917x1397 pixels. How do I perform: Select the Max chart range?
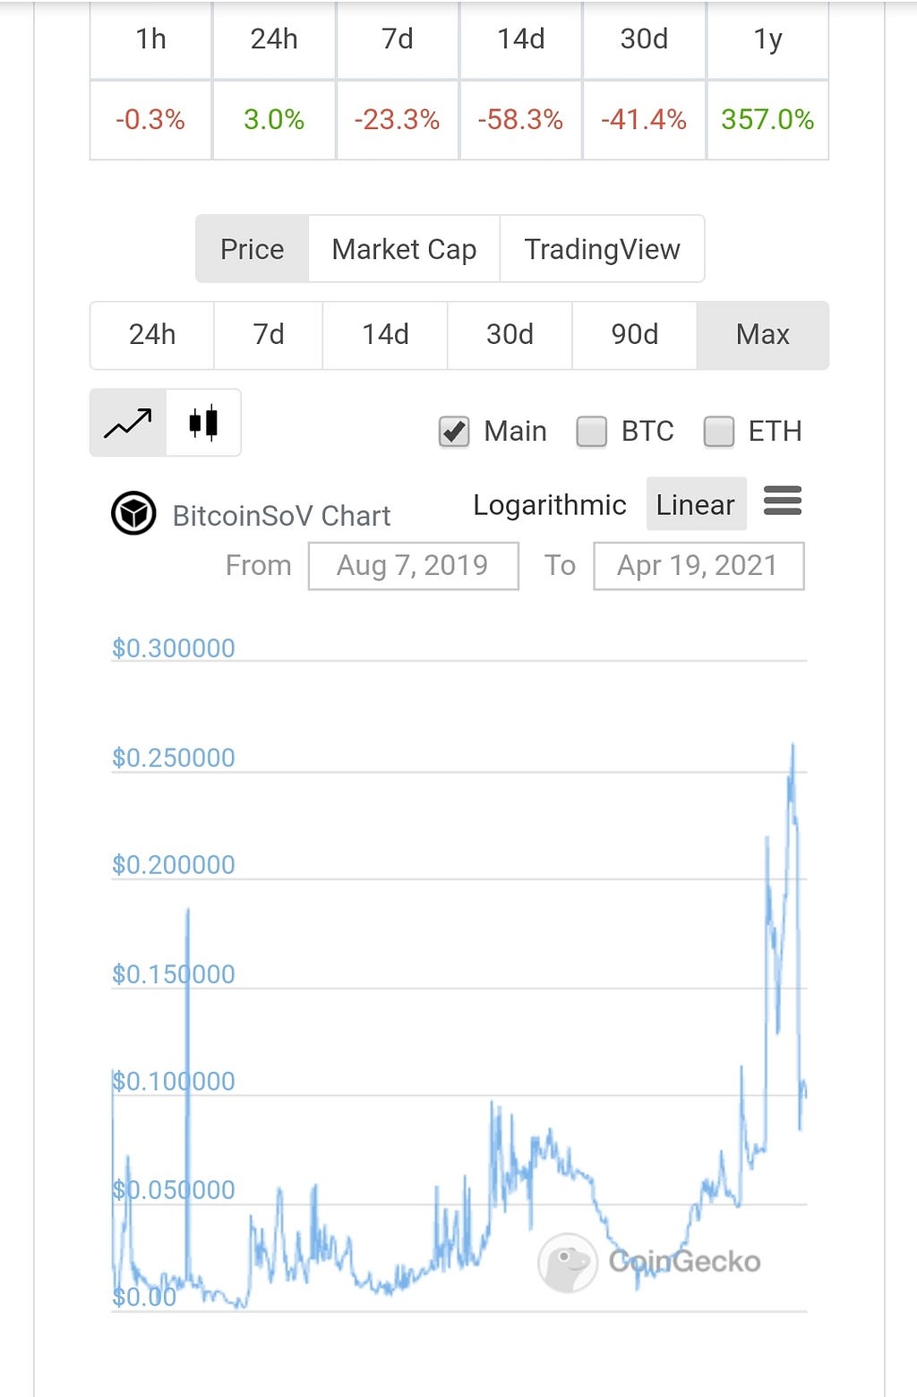(763, 335)
